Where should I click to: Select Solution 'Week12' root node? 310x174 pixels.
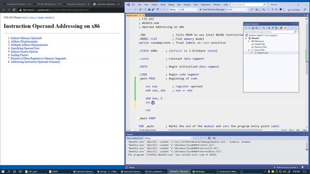[261, 35]
